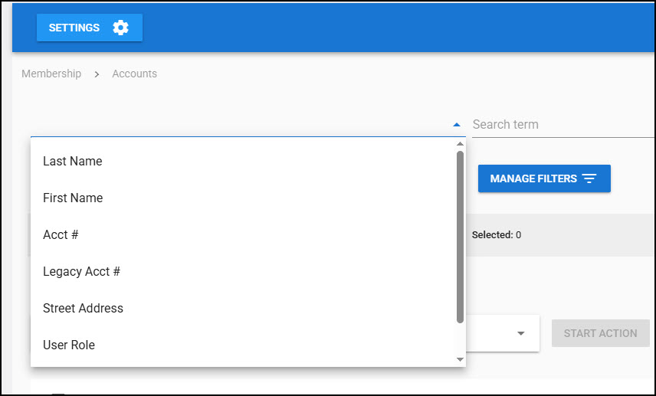Click the breadcrumb chevron separator after Membership

[97, 74]
